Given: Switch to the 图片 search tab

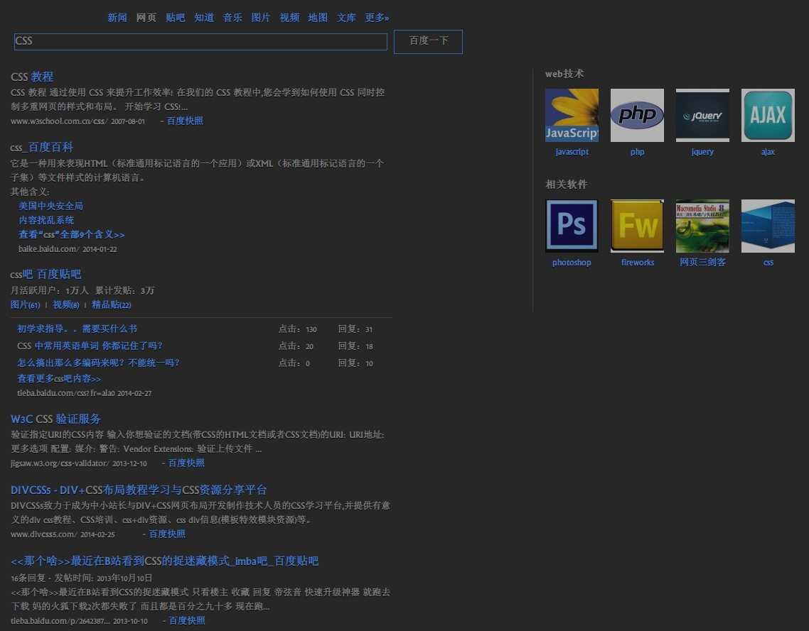Looking at the screenshot, I should [x=261, y=17].
